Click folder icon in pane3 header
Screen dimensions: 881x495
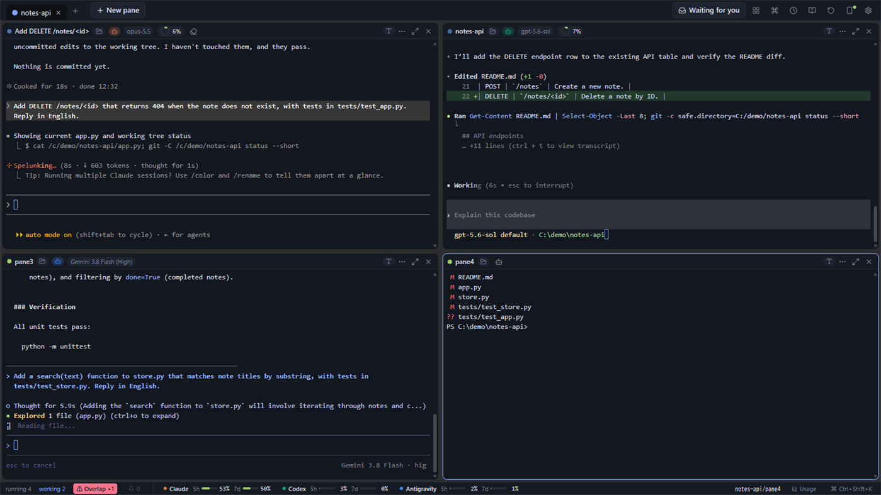tap(42, 262)
